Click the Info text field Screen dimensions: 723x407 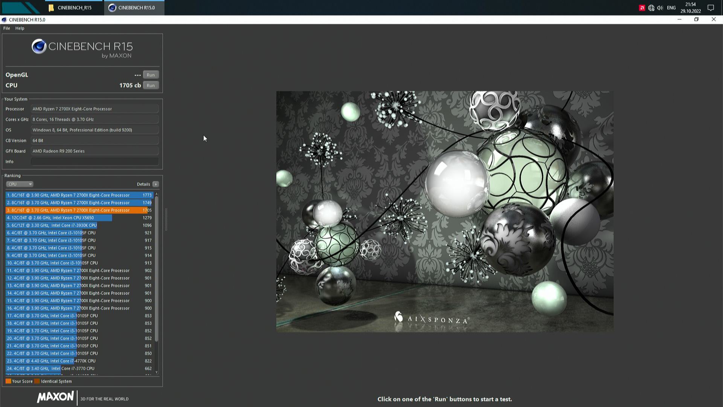click(x=95, y=162)
